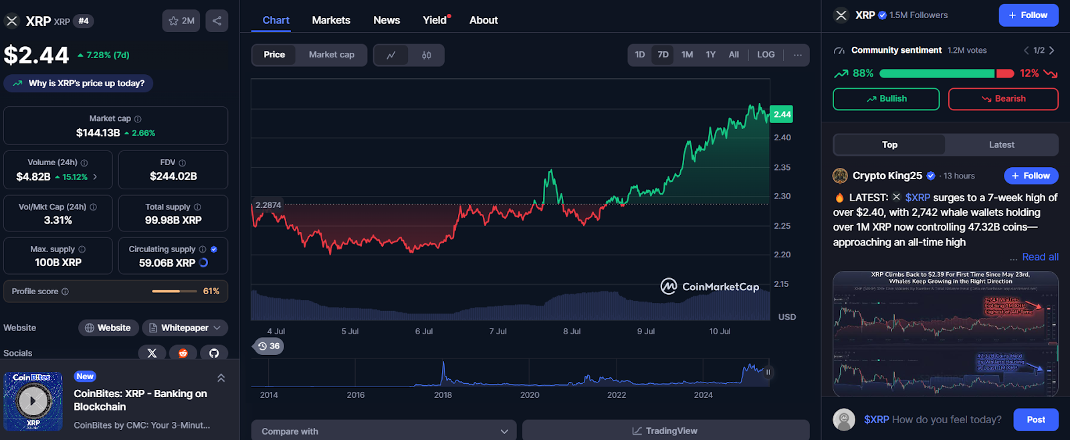Click the history 36 events marker
Viewport: 1070px width, 440px height.
[x=269, y=346]
